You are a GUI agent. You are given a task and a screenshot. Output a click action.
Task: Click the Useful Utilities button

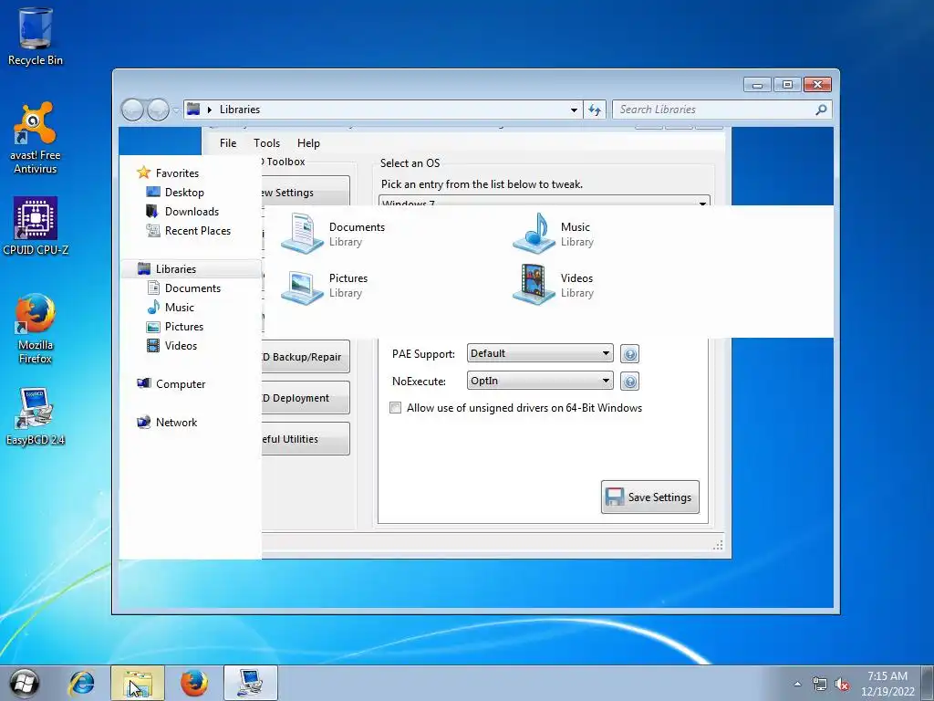(305, 439)
